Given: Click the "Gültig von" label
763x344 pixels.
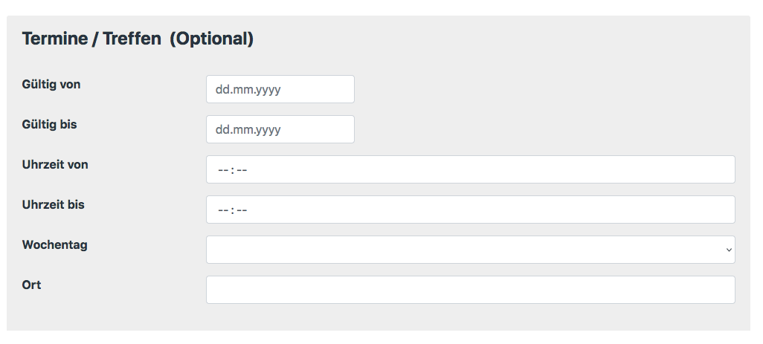Looking at the screenshot, I should click(x=51, y=85).
